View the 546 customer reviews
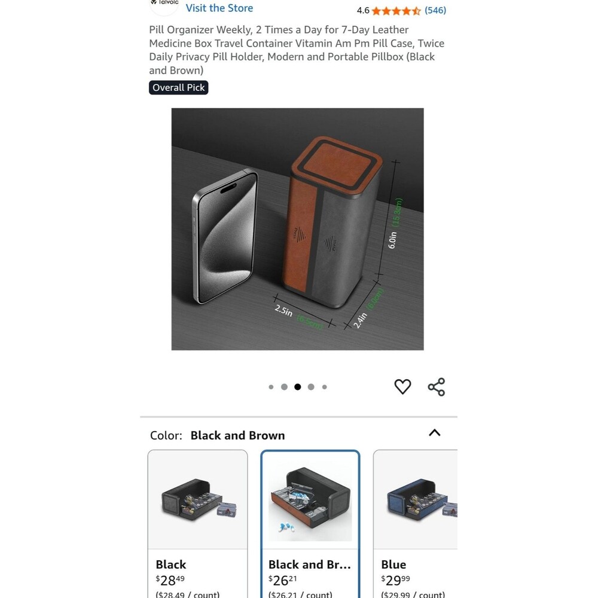 (x=435, y=10)
